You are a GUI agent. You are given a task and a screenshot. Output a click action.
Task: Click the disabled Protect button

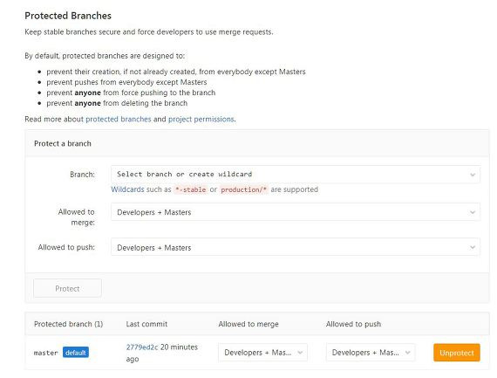point(67,288)
